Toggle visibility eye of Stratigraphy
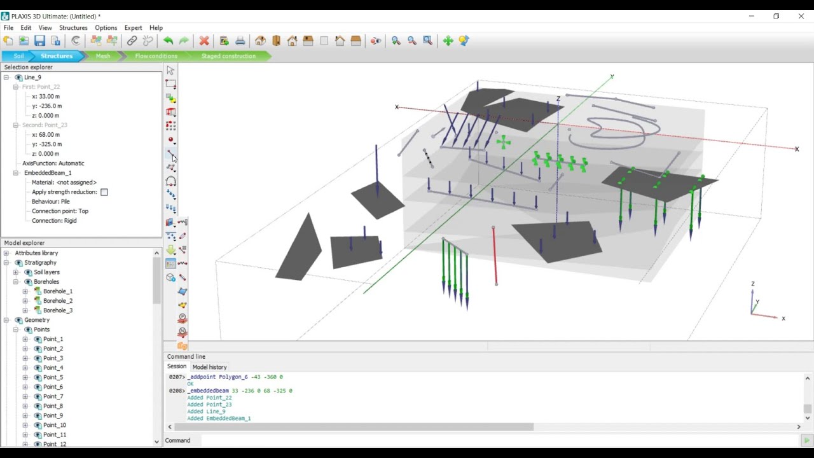 point(18,263)
